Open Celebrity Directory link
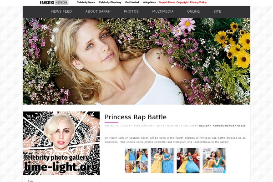The width and height of the screenshot is (273, 182). [x=110, y=2]
